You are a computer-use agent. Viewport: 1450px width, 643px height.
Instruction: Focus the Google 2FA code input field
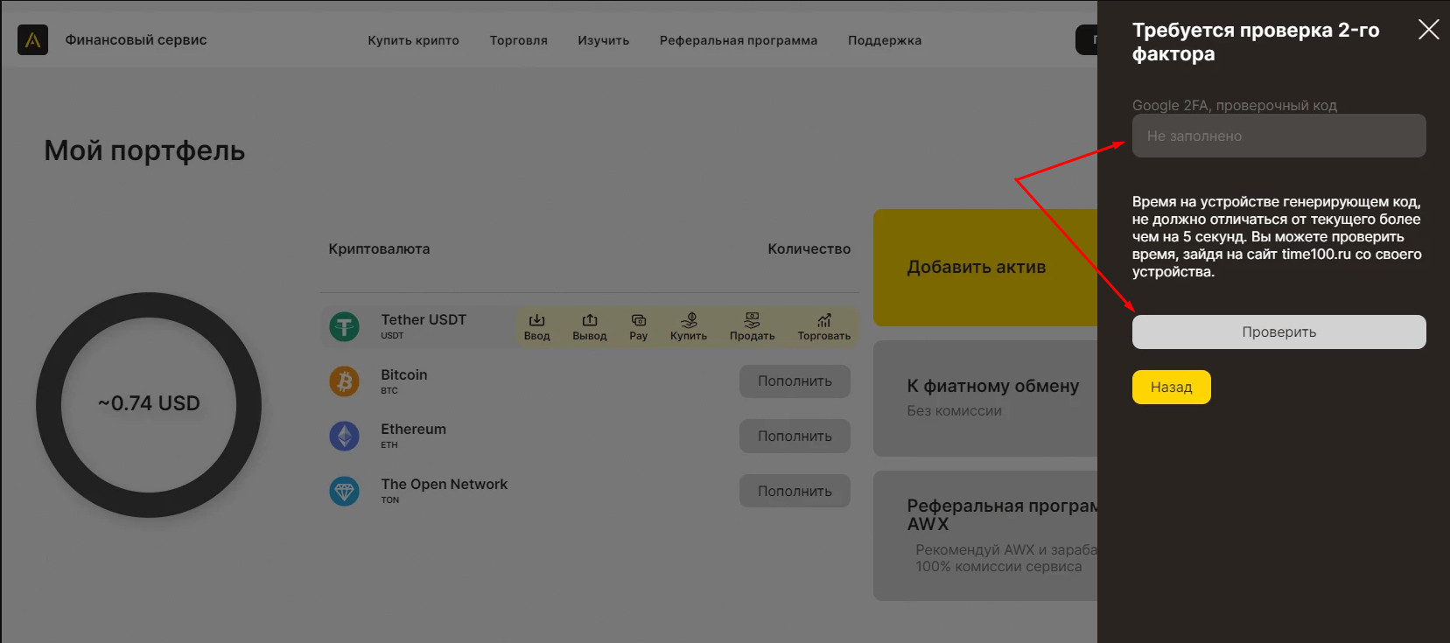[1278, 136]
